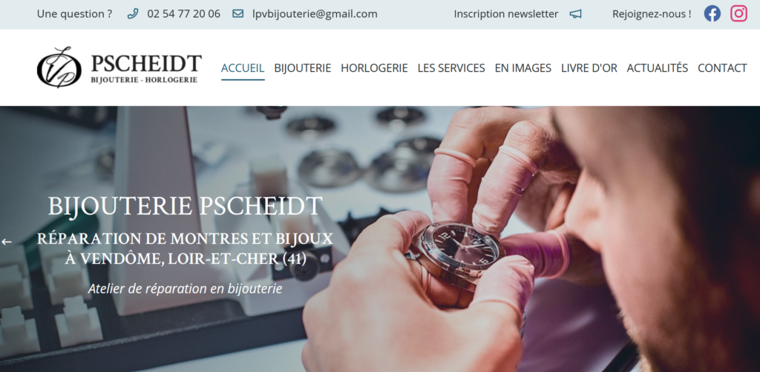760x372 pixels.
Task: Open the Actualités page
Action: click(x=658, y=68)
